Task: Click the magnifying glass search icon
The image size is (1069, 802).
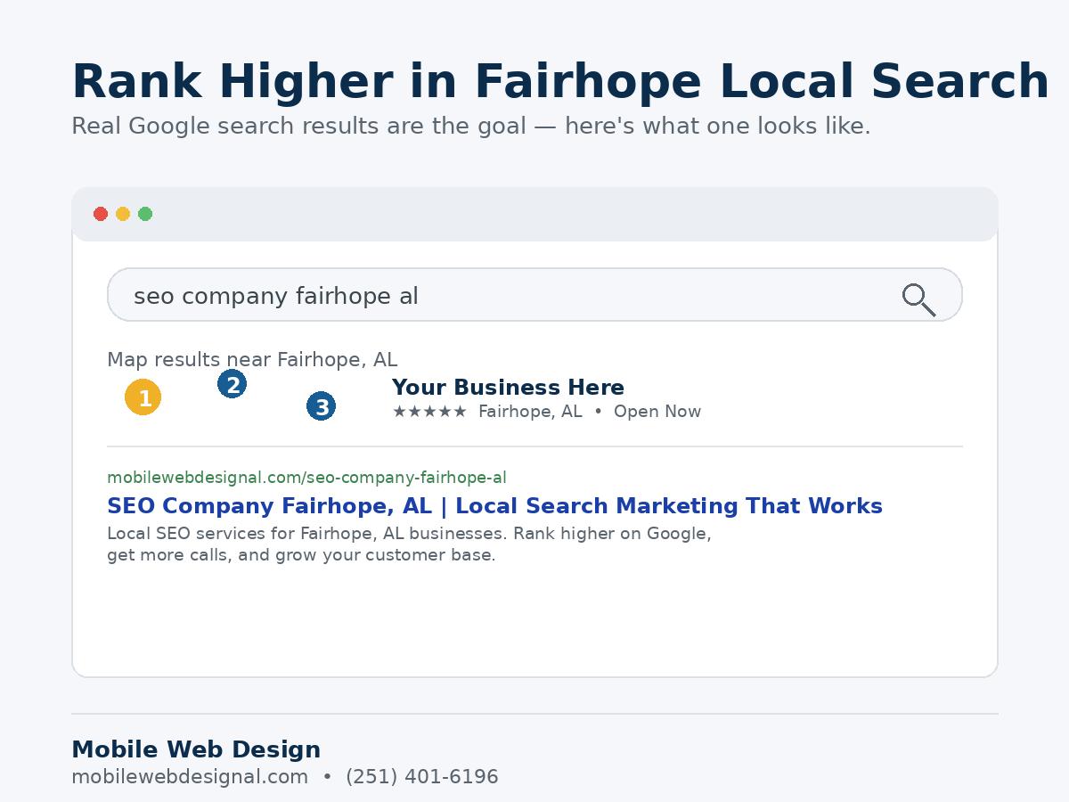Action: [918, 299]
